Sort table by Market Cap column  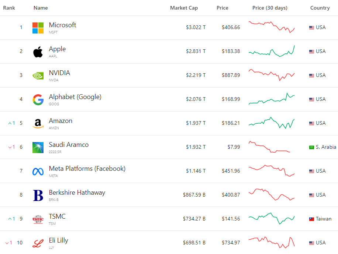click(x=184, y=8)
